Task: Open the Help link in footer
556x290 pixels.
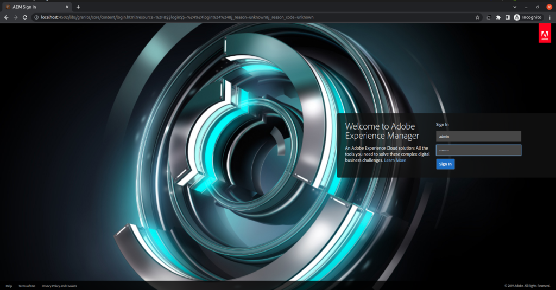Action: pyautogui.click(x=9, y=286)
